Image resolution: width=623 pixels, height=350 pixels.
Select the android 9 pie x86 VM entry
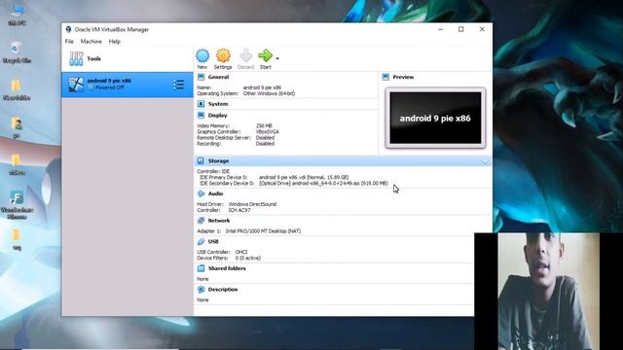click(x=128, y=85)
